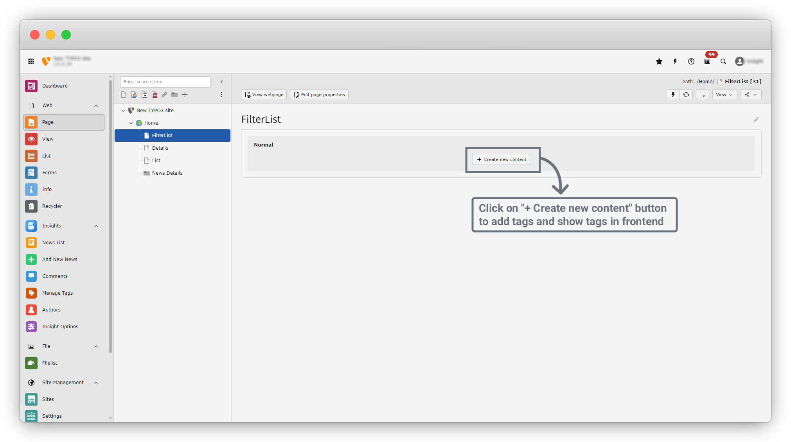Click the Create new content button
This screenshot has height=442, width=791.
point(501,159)
